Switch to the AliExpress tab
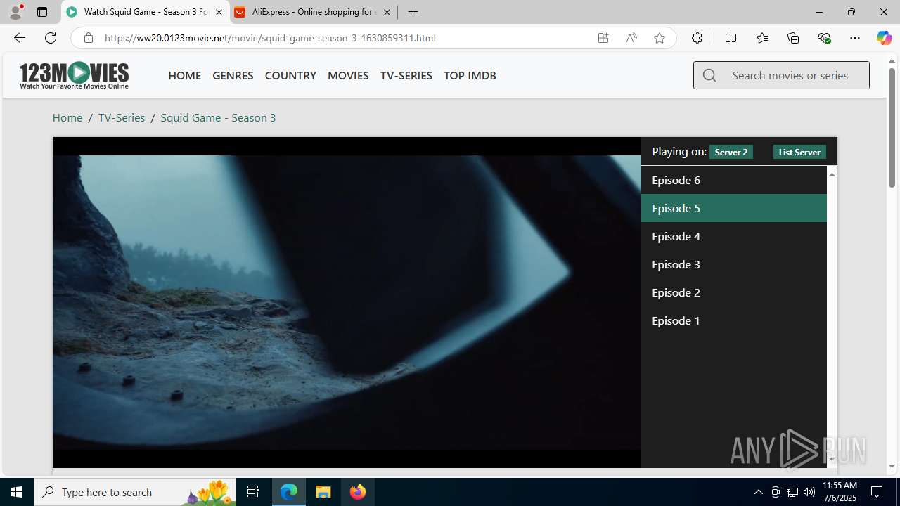900x506 pixels. tap(314, 12)
